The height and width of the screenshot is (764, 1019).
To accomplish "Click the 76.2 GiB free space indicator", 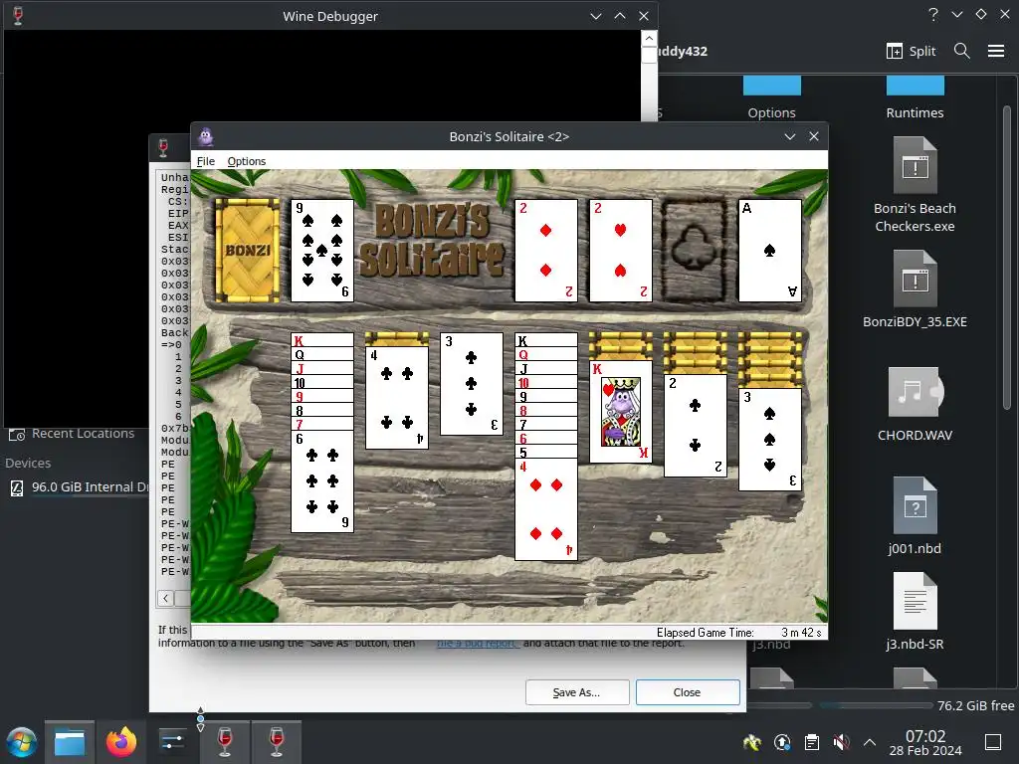I will [975, 705].
